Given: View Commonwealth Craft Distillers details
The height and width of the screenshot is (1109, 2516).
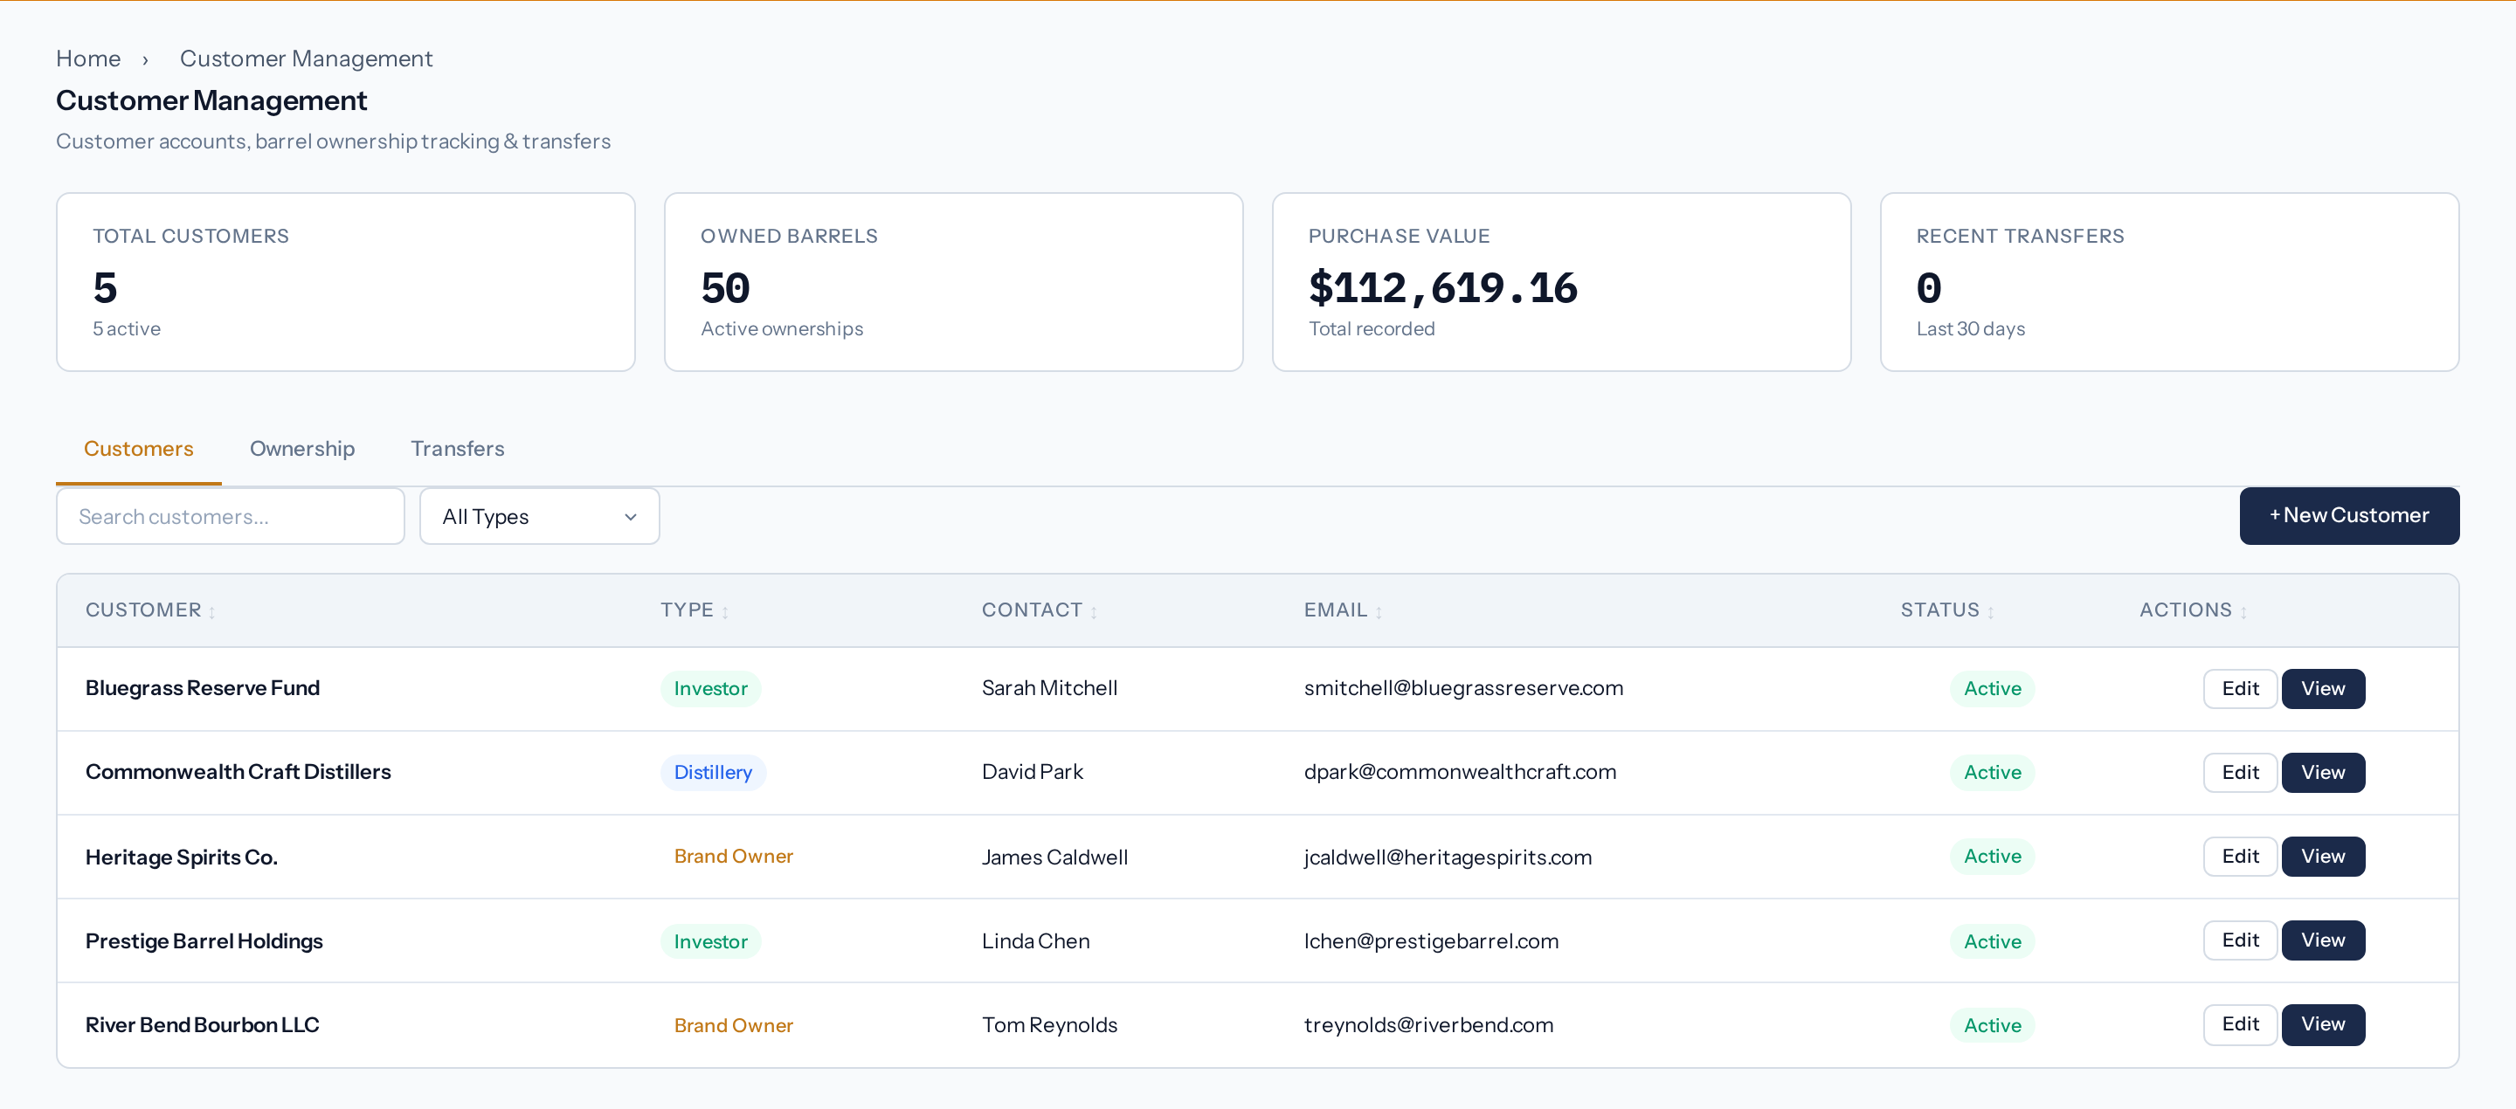Looking at the screenshot, I should (x=2322, y=772).
